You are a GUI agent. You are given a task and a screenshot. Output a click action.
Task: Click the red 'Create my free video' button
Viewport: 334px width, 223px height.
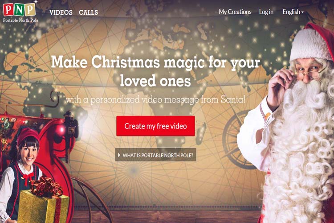point(155,126)
